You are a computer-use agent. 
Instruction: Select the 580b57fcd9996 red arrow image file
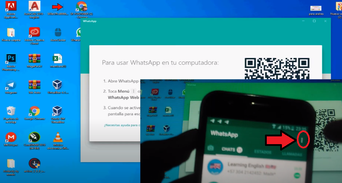(x=58, y=9)
